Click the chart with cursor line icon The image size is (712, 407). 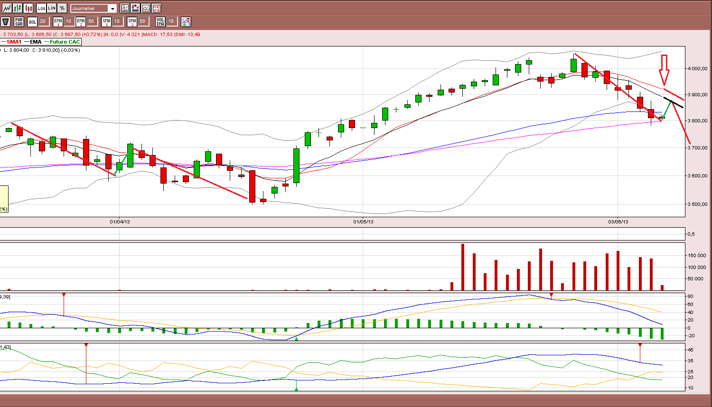pyautogui.click(x=125, y=8)
